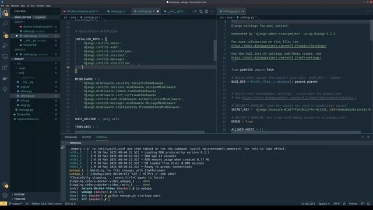Open the Run menu
The height and width of the screenshot is (210, 373).
tap(33, 6)
